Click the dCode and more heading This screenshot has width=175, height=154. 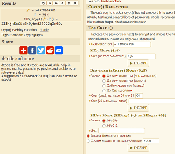tap(18, 58)
